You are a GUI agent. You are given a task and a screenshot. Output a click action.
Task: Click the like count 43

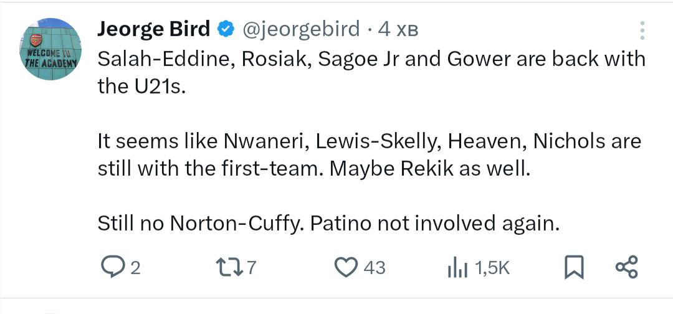[374, 269]
